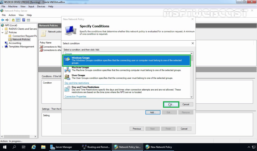Click Add in Select condition dialog
Viewport: 257px width, 151px height.
pyautogui.click(x=171, y=104)
